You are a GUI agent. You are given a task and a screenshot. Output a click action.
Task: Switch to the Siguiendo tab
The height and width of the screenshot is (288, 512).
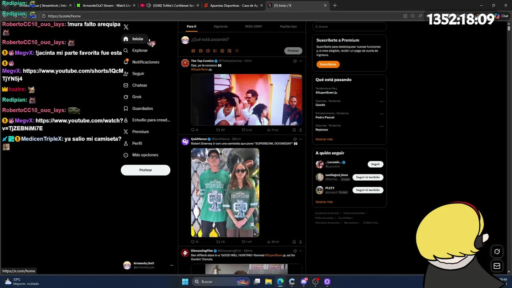tap(220, 26)
